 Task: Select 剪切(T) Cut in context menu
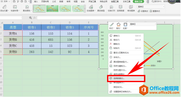(x=126, y=40)
